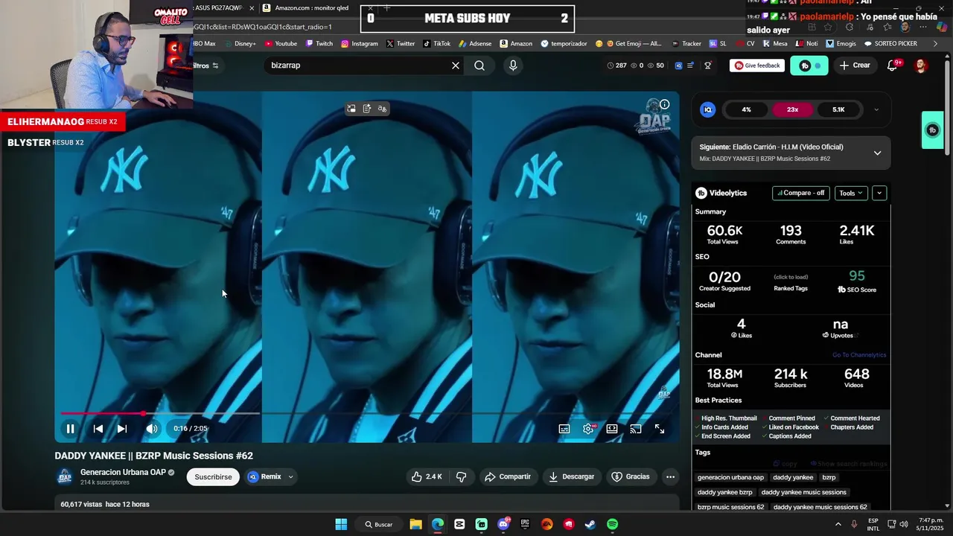This screenshot has height=536, width=953.
Task: Run the search with the magnifier button
Action: tap(479, 66)
